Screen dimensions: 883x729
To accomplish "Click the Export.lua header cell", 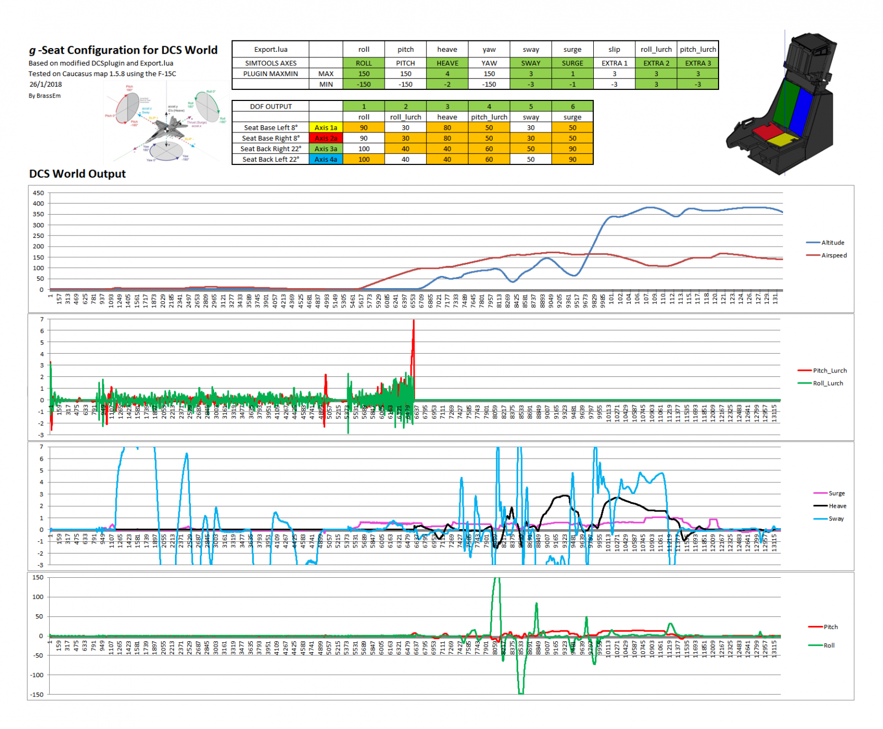I will 271,49.
